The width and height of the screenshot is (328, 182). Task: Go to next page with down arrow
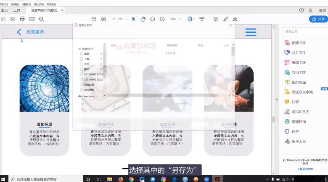pos(103,19)
